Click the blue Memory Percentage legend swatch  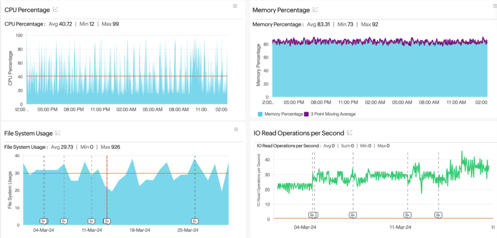260,114
